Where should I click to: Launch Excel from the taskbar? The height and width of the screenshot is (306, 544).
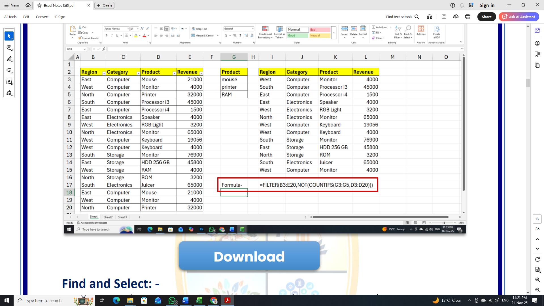[200, 300]
